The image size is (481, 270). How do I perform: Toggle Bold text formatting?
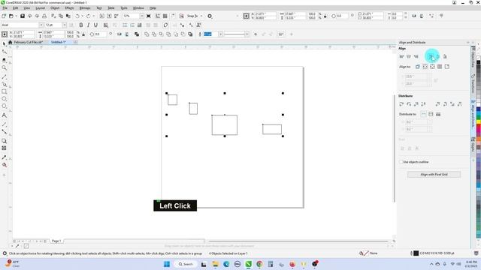pos(81,25)
